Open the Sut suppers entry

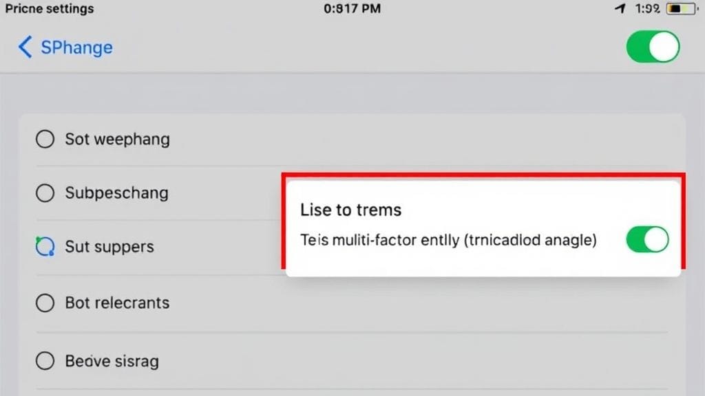click(109, 247)
